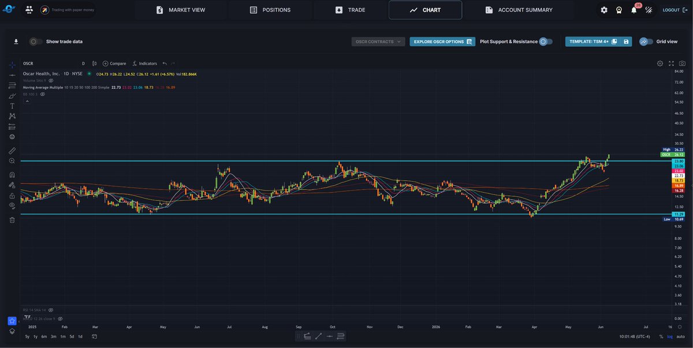
Task: Select the Text annotation tool
Action: tap(12, 106)
